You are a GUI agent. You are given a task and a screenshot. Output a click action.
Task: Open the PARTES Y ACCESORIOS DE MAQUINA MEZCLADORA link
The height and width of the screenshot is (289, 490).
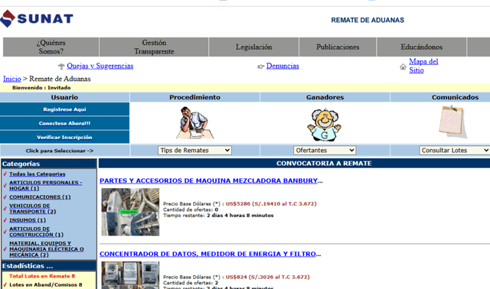208,180
